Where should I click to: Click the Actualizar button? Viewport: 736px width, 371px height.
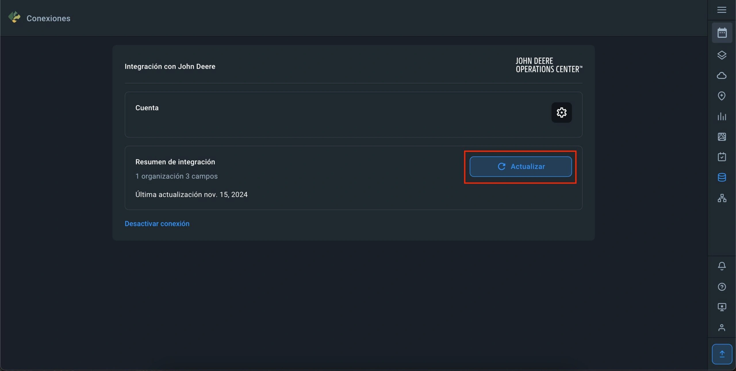pos(520,167)
